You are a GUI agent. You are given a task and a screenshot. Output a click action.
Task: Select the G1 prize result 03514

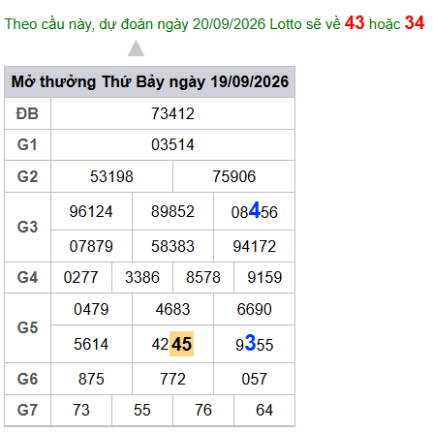(x=172, y=144)
